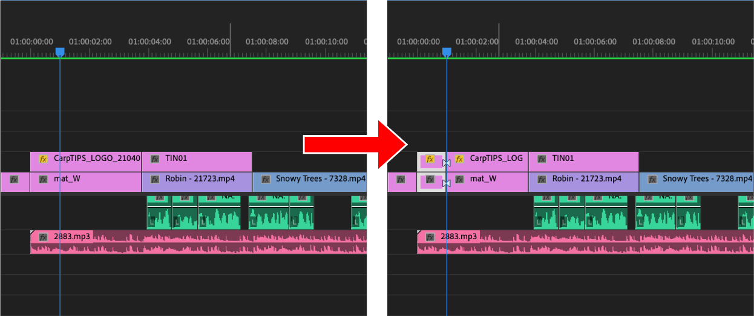Click the 01:00:08:00 ruler mark in the after timeline
The image size is (754, 316).
point(654,42)
